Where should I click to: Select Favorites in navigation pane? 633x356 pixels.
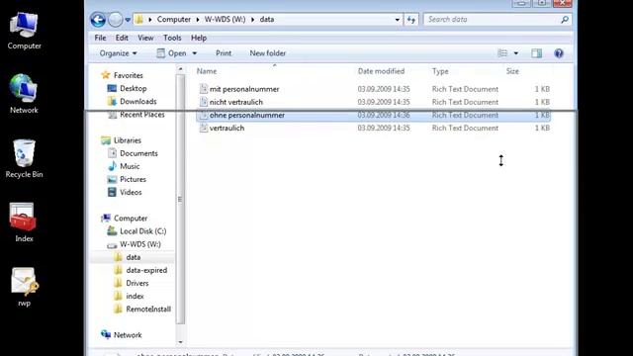tap(128, 75)
